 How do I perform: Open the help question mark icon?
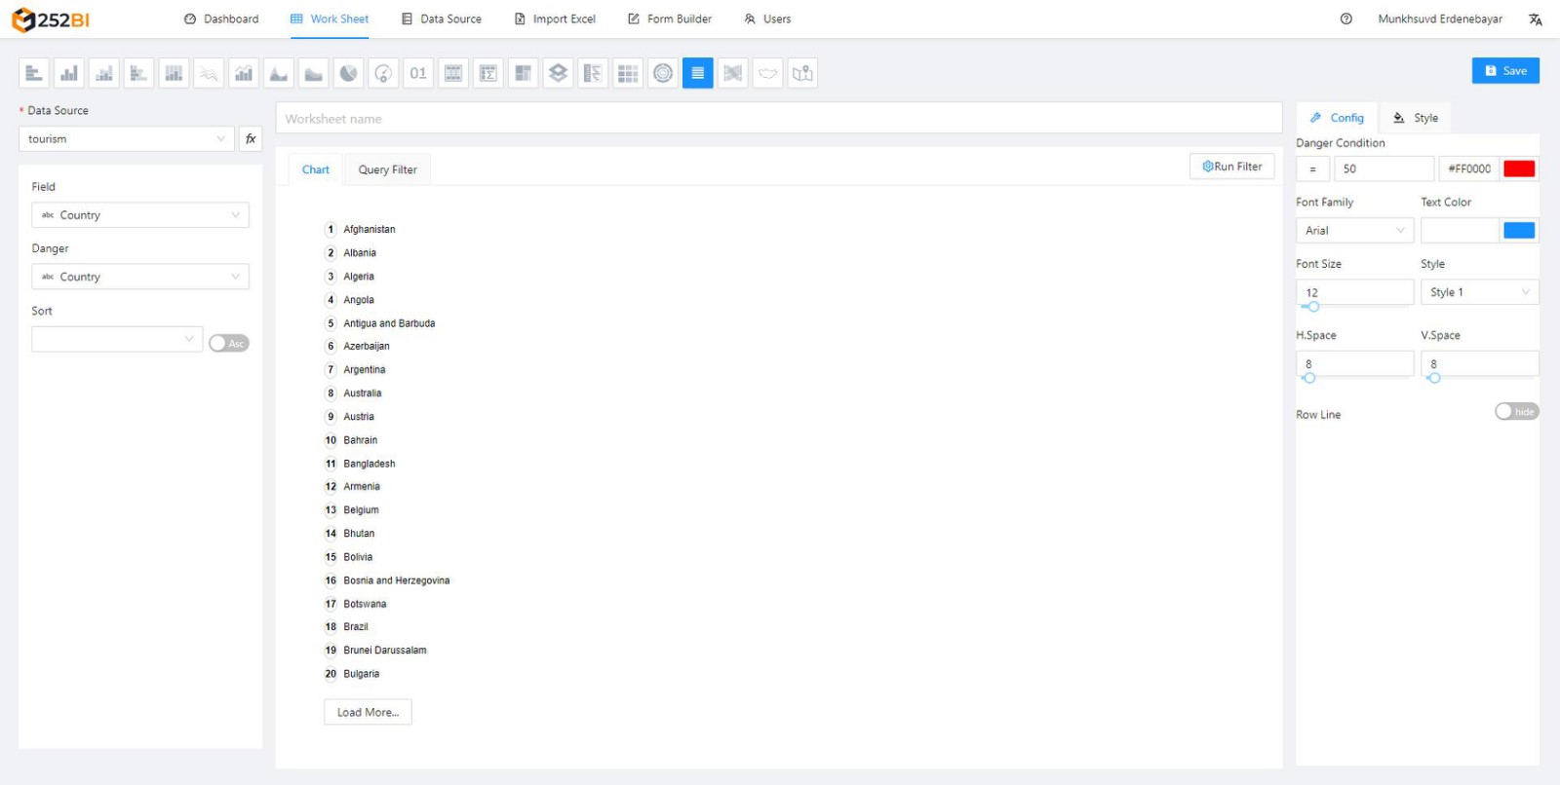[x=1345, y=19]
